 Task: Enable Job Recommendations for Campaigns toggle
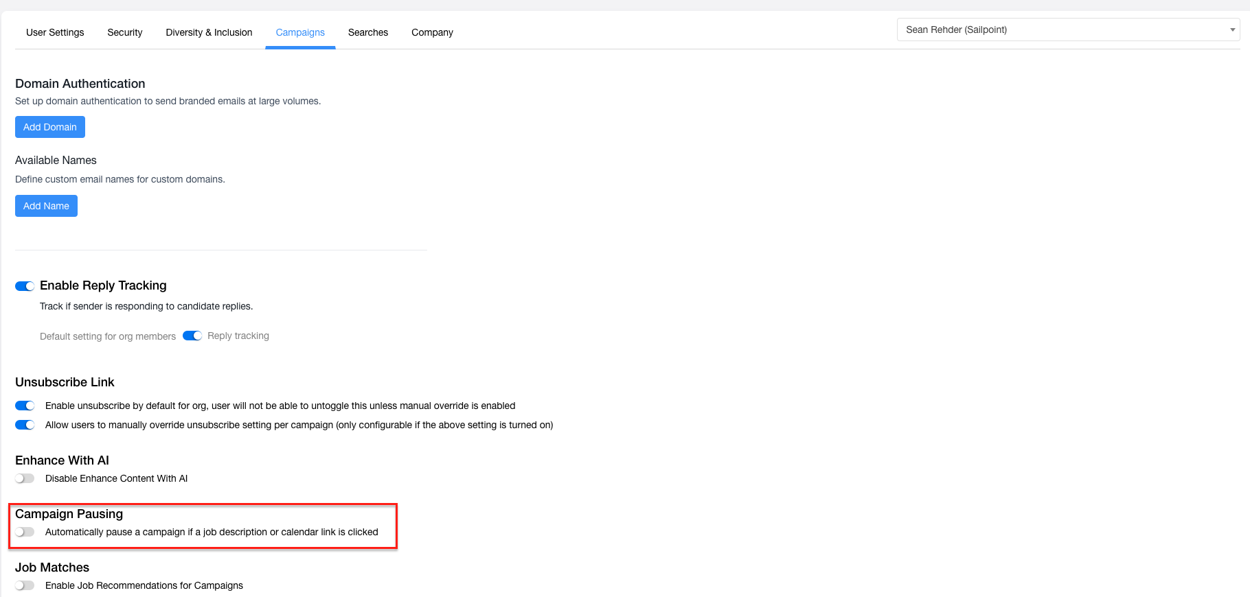(25, 585)
